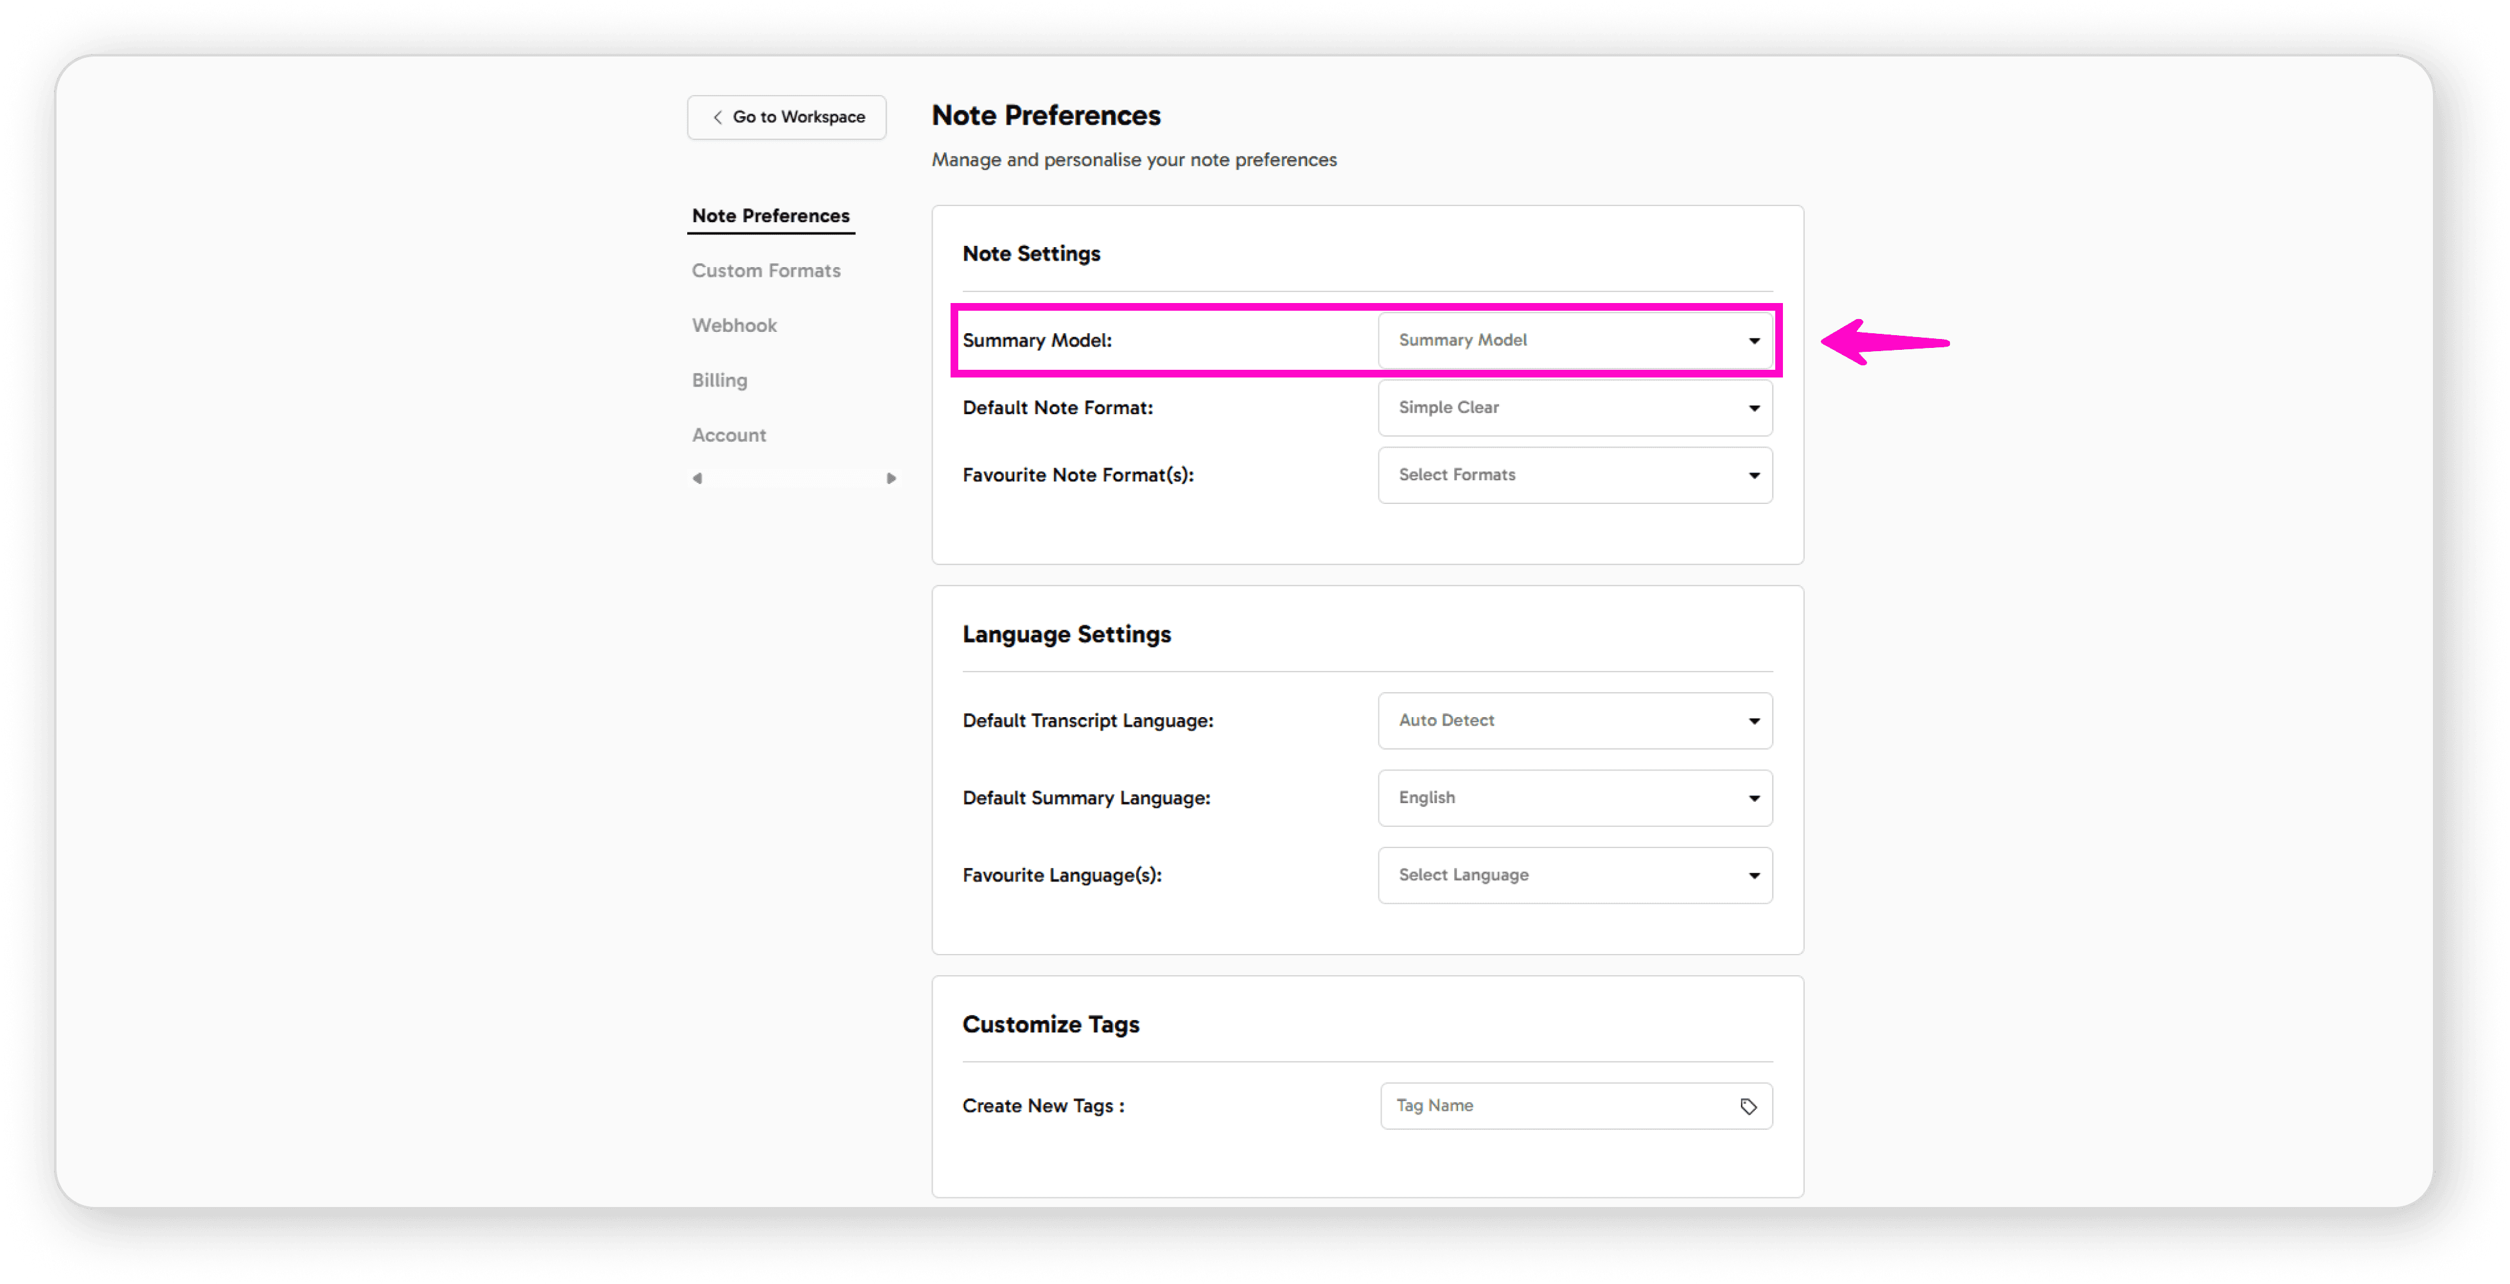The height and width of the screenshot is (1284, 2510).
Task: Click the Auto Detect dropdown arrow
Action: pos(1754,720)
